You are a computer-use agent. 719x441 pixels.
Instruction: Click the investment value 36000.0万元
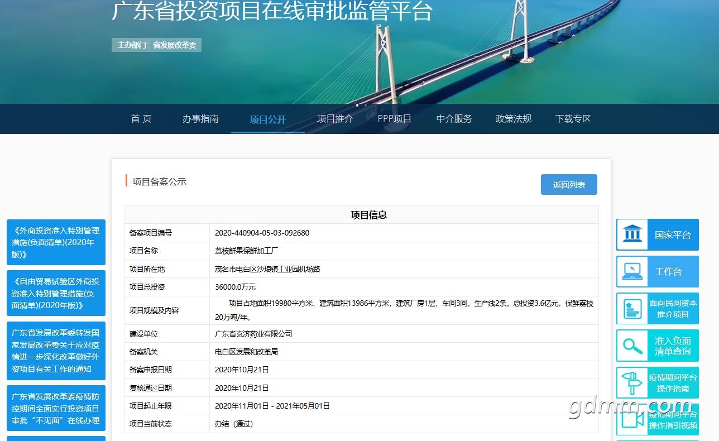(x=235, y=287)
